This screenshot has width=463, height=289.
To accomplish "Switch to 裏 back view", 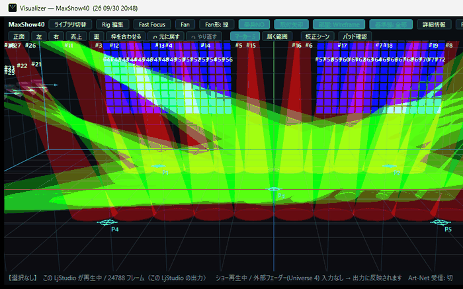I will [97, 36].
